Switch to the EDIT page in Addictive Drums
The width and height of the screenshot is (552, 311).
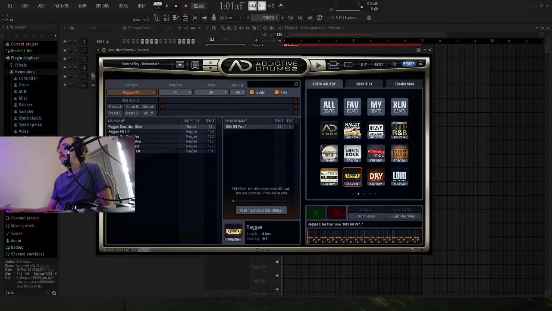(379, 64)
